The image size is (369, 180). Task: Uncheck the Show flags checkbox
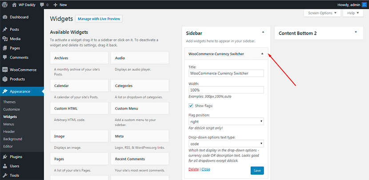coord(191,106)
